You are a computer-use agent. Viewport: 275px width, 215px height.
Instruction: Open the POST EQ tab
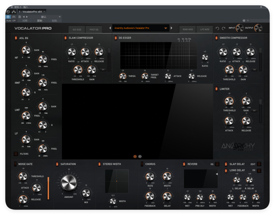point(94,30)
